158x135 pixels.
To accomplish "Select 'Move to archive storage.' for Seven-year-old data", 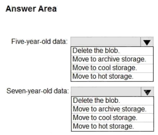I will click(x=112, y=109).
